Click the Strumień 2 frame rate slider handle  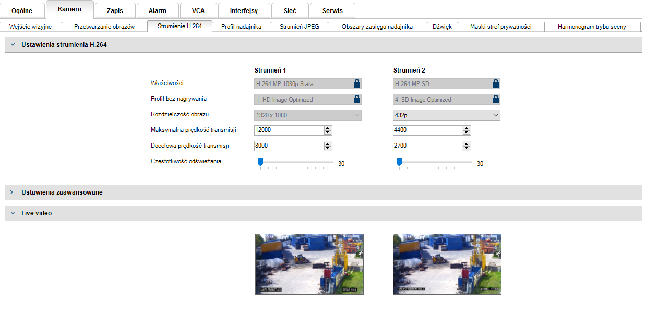[399, 162]
